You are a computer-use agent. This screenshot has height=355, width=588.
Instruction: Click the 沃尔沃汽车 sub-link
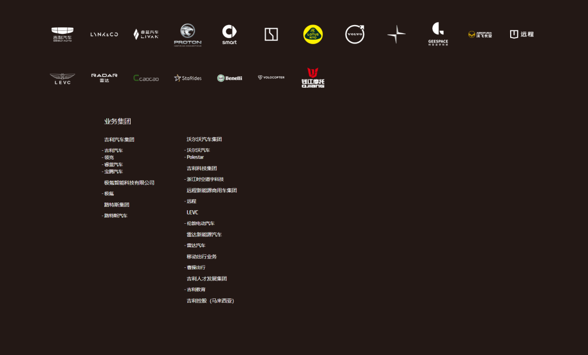coord(198,150)
